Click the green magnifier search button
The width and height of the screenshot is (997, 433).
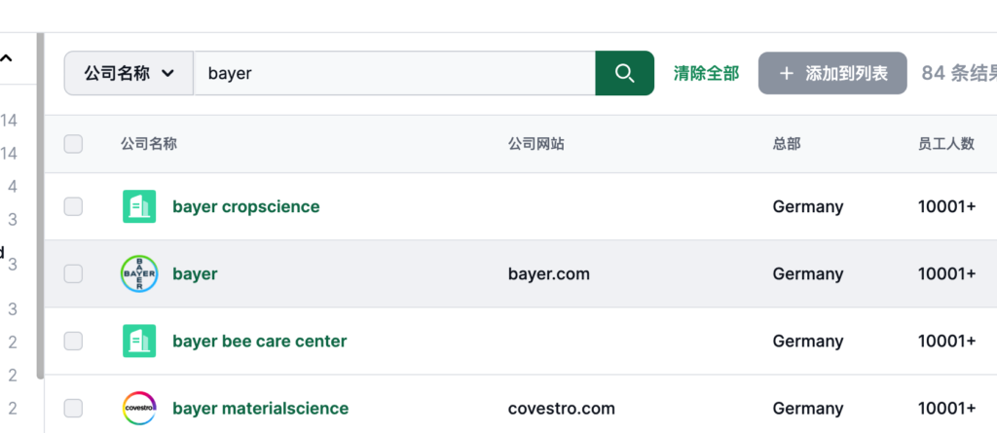[x=624, y=73]
